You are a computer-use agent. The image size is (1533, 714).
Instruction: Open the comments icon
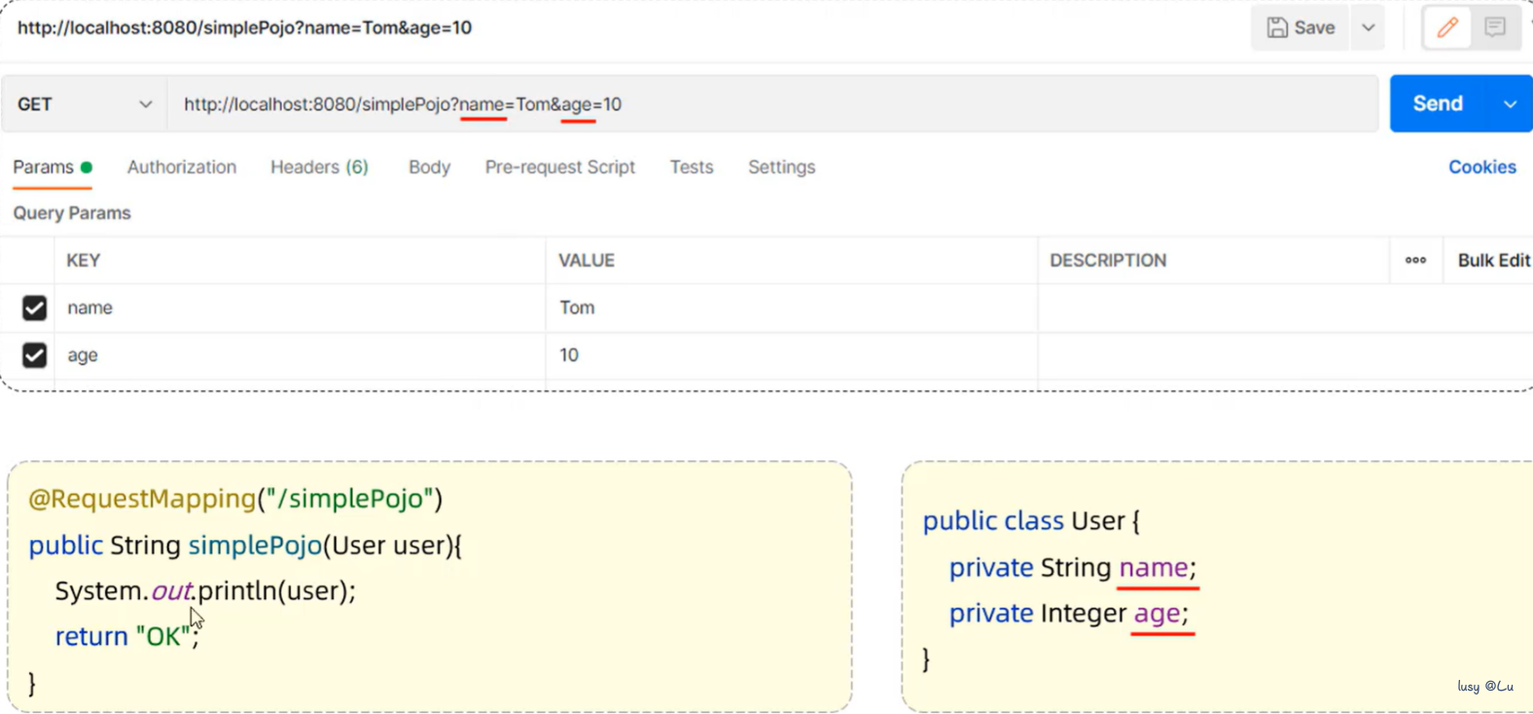point(1495,27)
